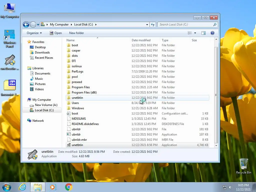Viewport: 256px width, 192px height.
Task: Select Favorites in navigation pane
Action: [38, 42]
